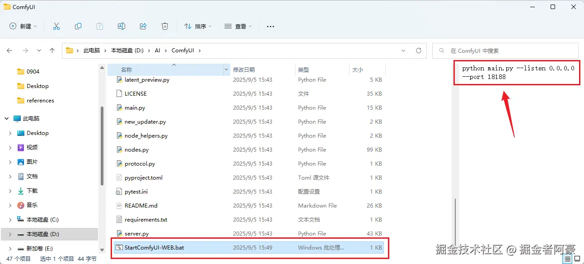Image resolution: width=584 pixels, height=264 pixels.
Task: Go forward with the right arrow
Action: [x=25, y=51]
